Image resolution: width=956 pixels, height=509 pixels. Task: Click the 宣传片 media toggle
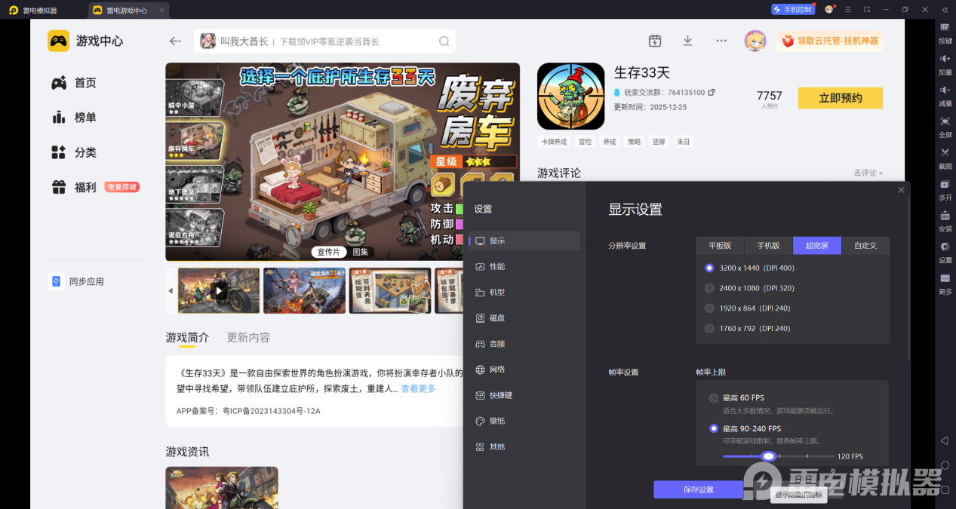pyautogui.click(x=328, y=252)
